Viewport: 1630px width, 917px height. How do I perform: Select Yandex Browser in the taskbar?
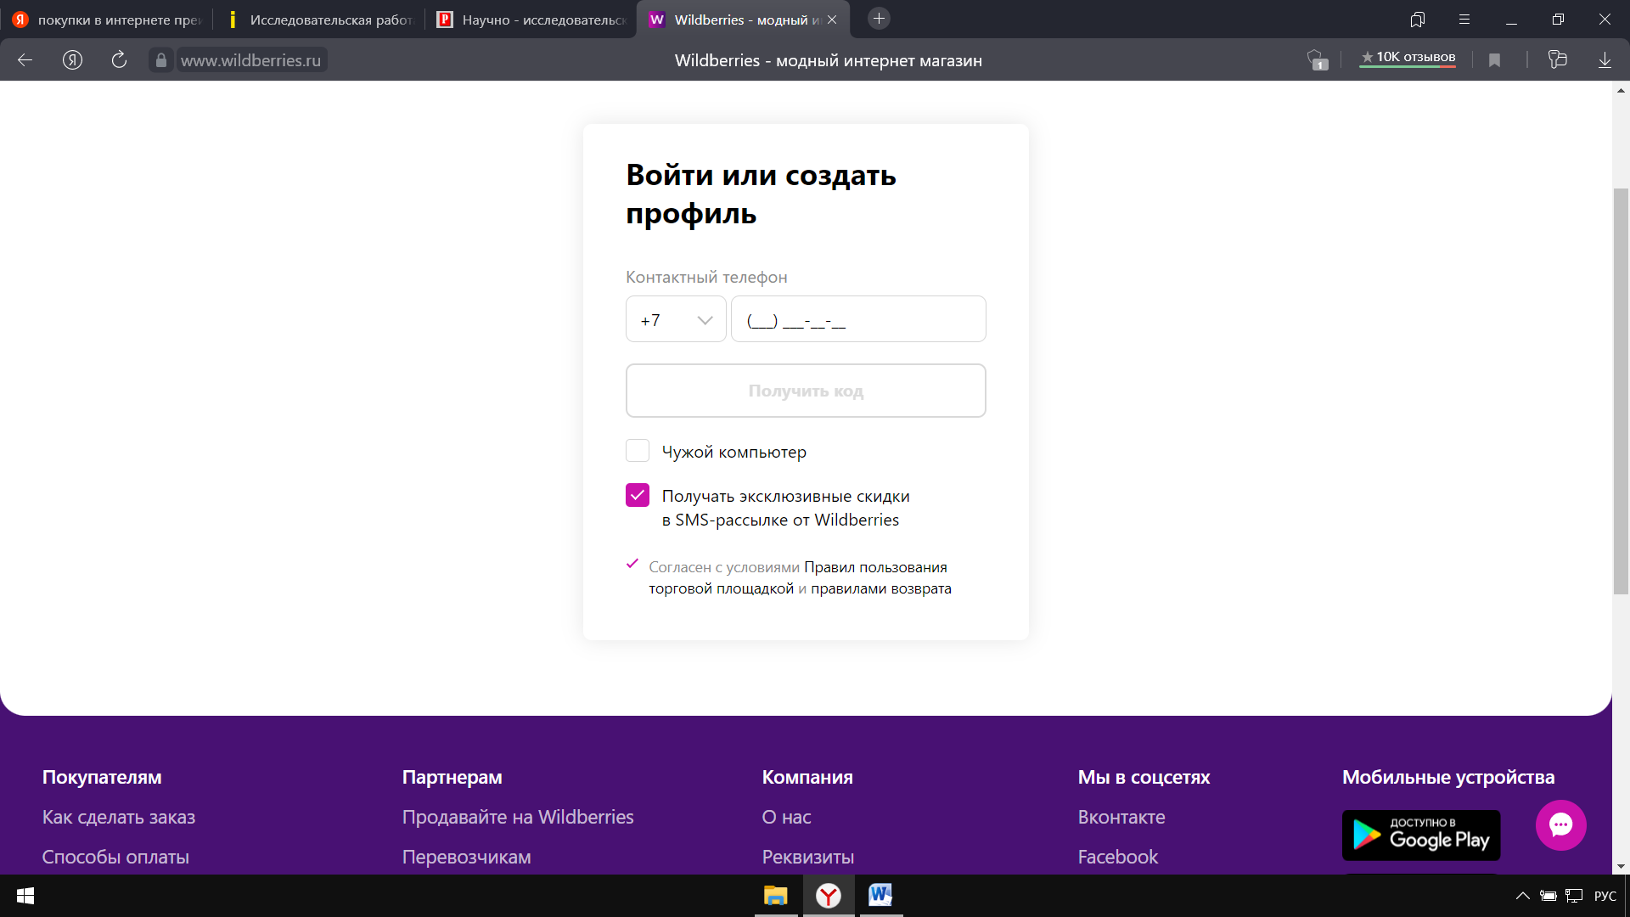coord(829,896)
